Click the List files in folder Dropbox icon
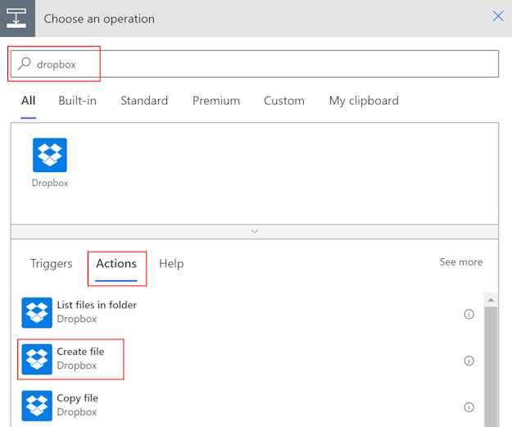Screen dimensions: 512x427 point(37,312)
